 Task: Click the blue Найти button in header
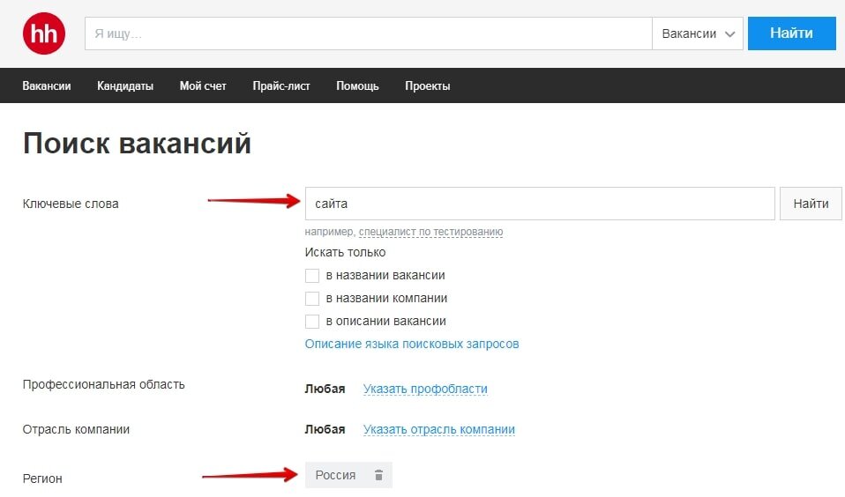791,33
